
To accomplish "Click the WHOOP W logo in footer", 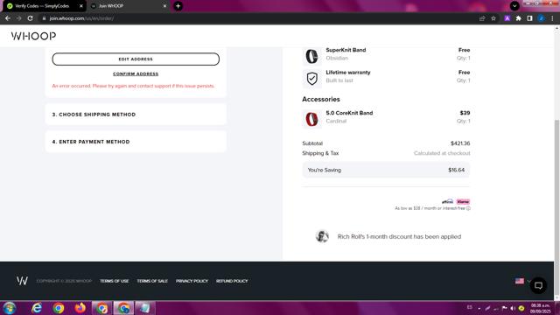I will click(22, 281).
